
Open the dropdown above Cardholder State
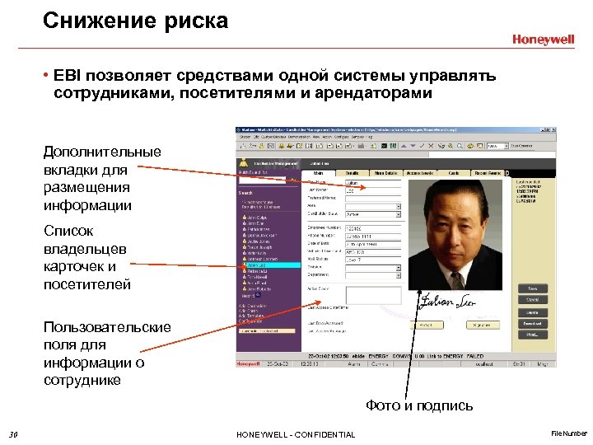[373, 206]
